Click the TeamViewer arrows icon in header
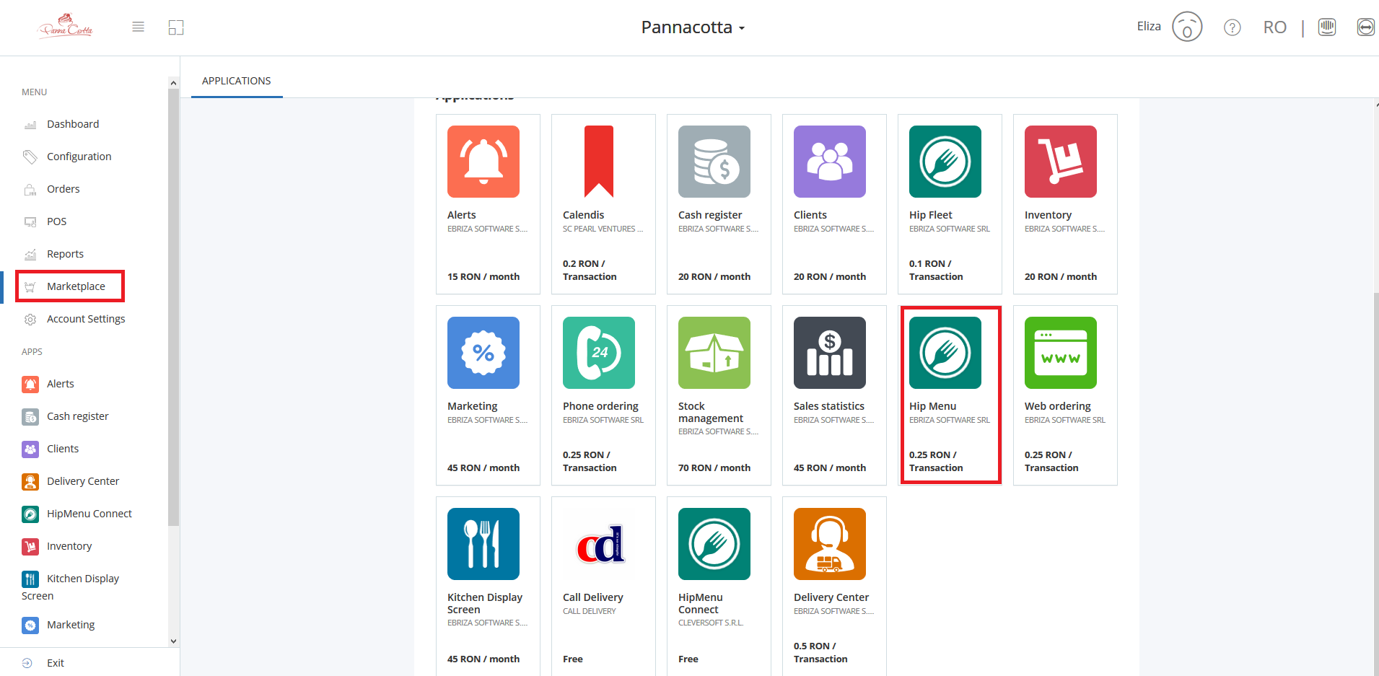The height and width of the screenshot is (676, 1379). 1365,27
